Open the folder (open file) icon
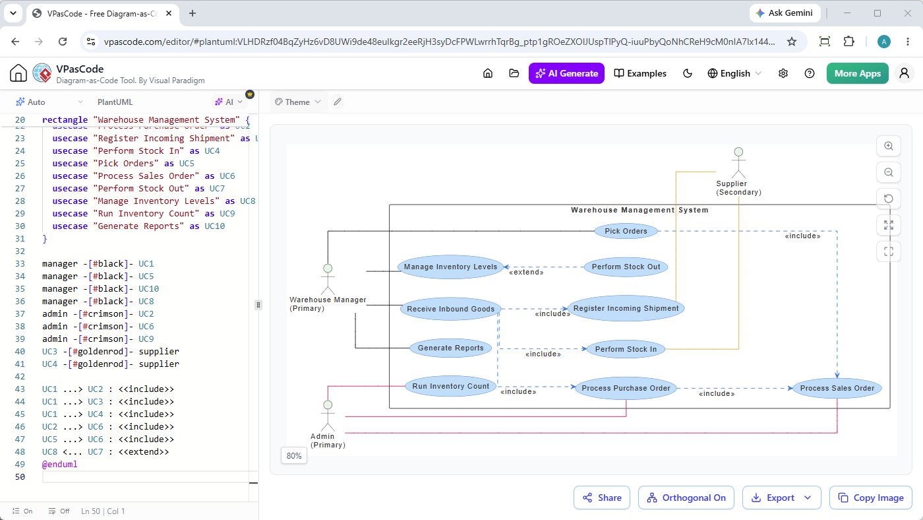This screenshot has width=923, height=520. tap(514, 73)
